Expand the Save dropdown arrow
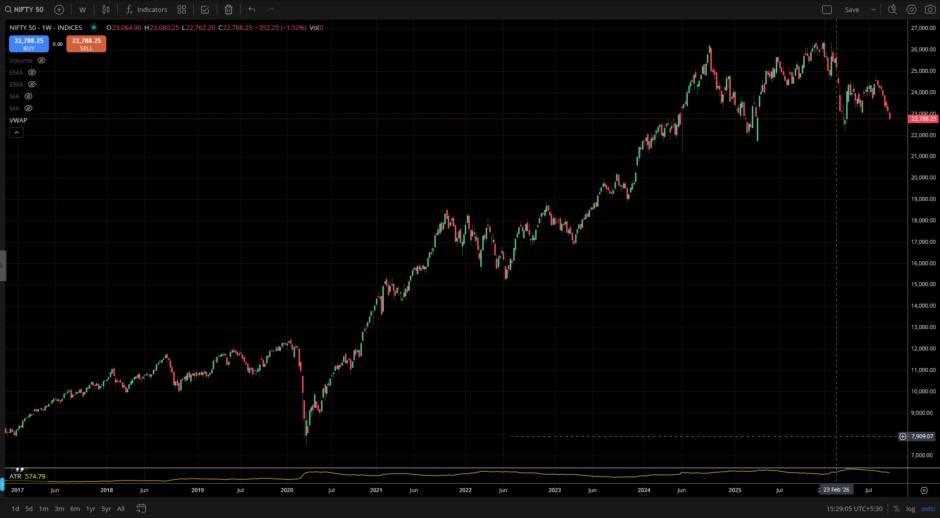940x518 pixels. pos(874,9)
